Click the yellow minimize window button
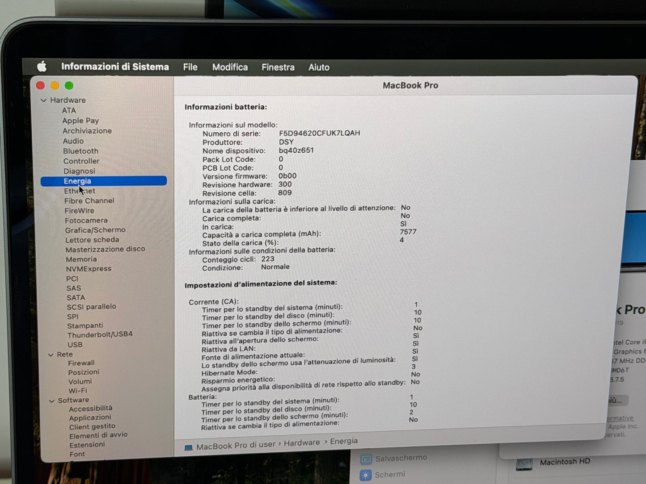 [x=55, y=86]
